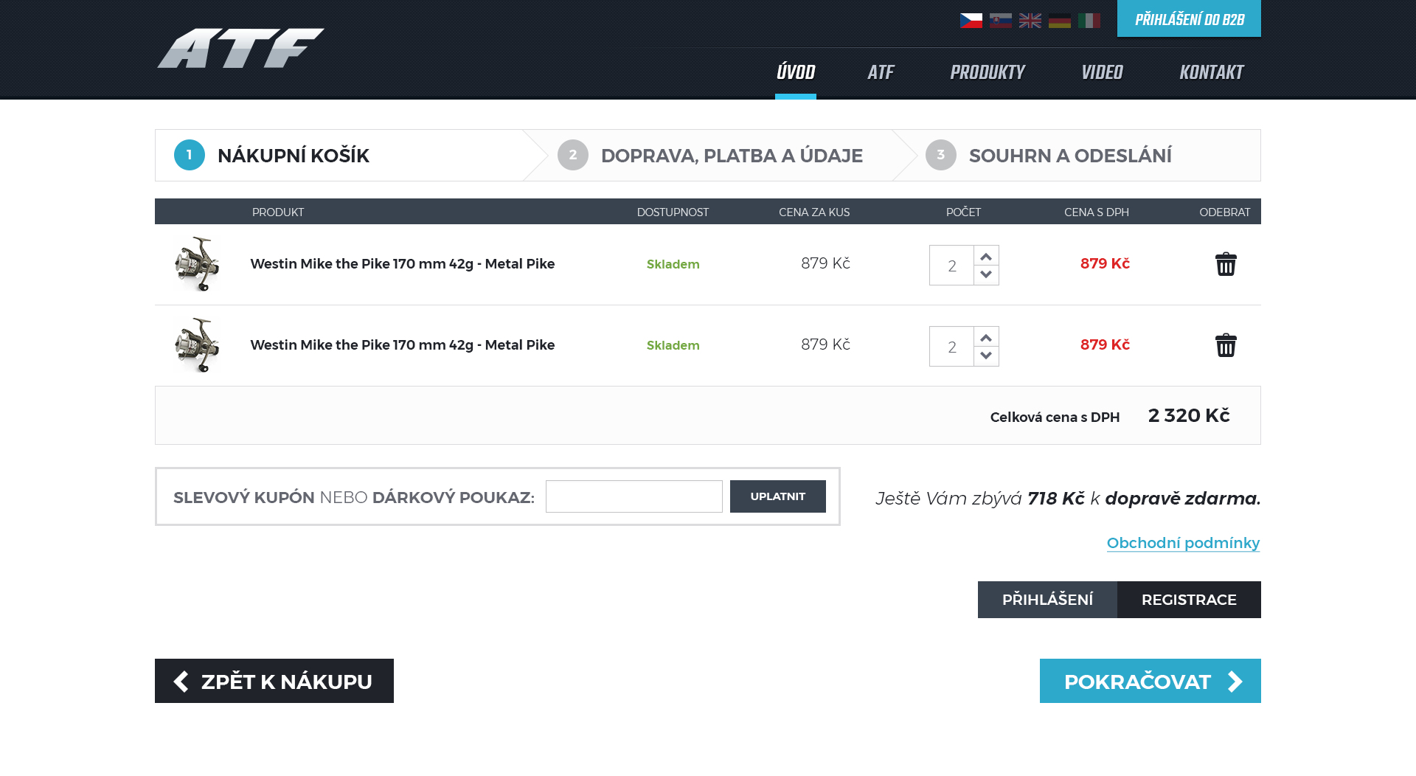Go to the KONTAKT page

point(1211,72)
